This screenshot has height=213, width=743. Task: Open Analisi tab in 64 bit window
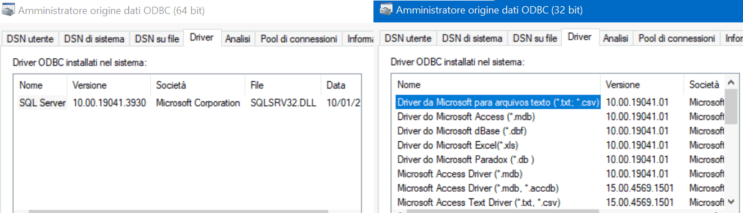(237, 39)
